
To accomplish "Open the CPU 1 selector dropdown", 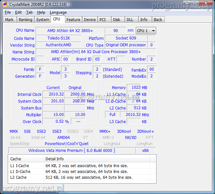I will [x=146, y=30].
